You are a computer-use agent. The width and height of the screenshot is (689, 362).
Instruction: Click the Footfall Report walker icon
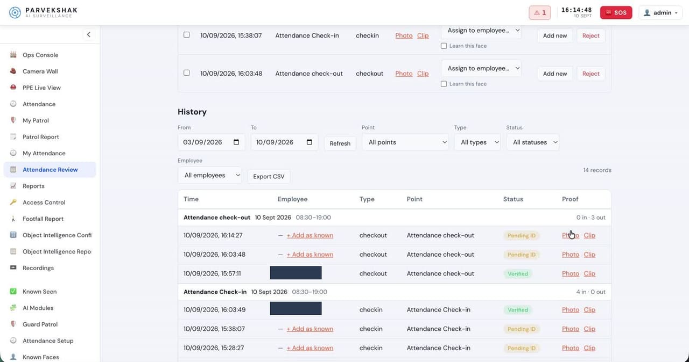(x=13, y=219)
